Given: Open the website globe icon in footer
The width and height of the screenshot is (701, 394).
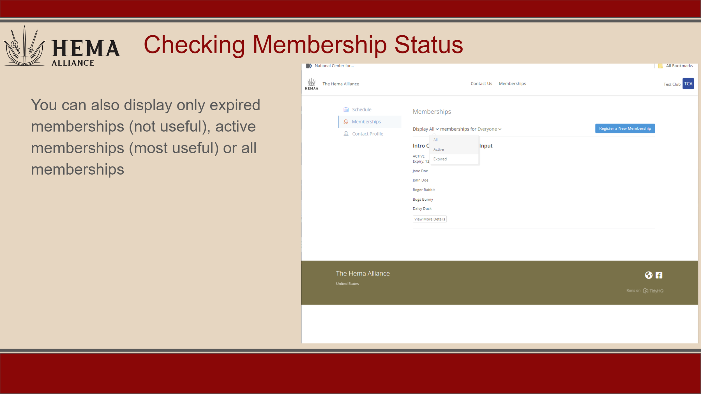Looking at the screenshot, I should [649, 275].
